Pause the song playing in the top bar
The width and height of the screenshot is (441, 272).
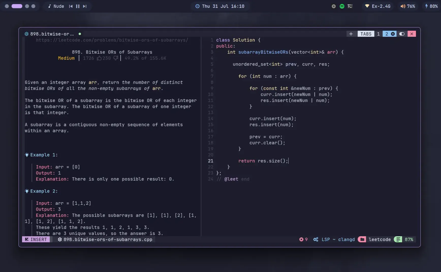pyautogui.click(x=78, y=6)
